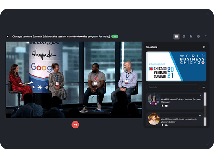214x158 pixels.
Task: Toggle camera for Innovation & Venture Fellow
Action: (167, 125)
